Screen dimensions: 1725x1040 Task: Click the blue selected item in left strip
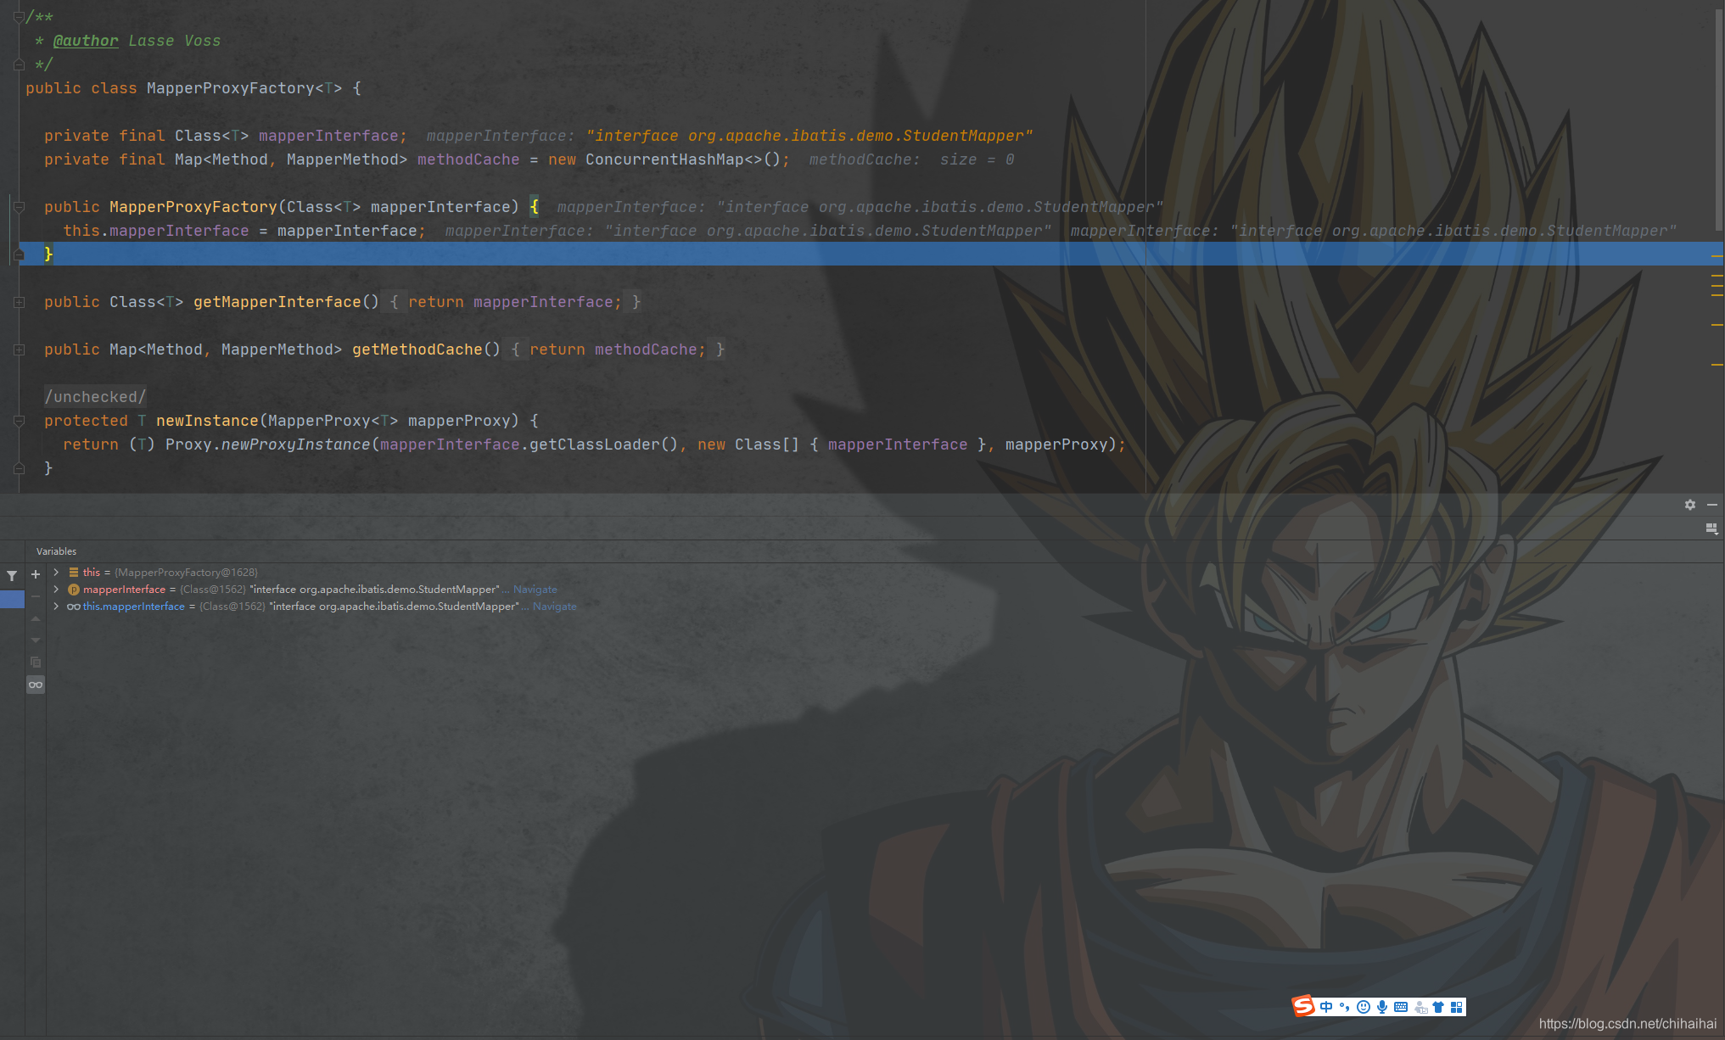[x=12, y=599]
